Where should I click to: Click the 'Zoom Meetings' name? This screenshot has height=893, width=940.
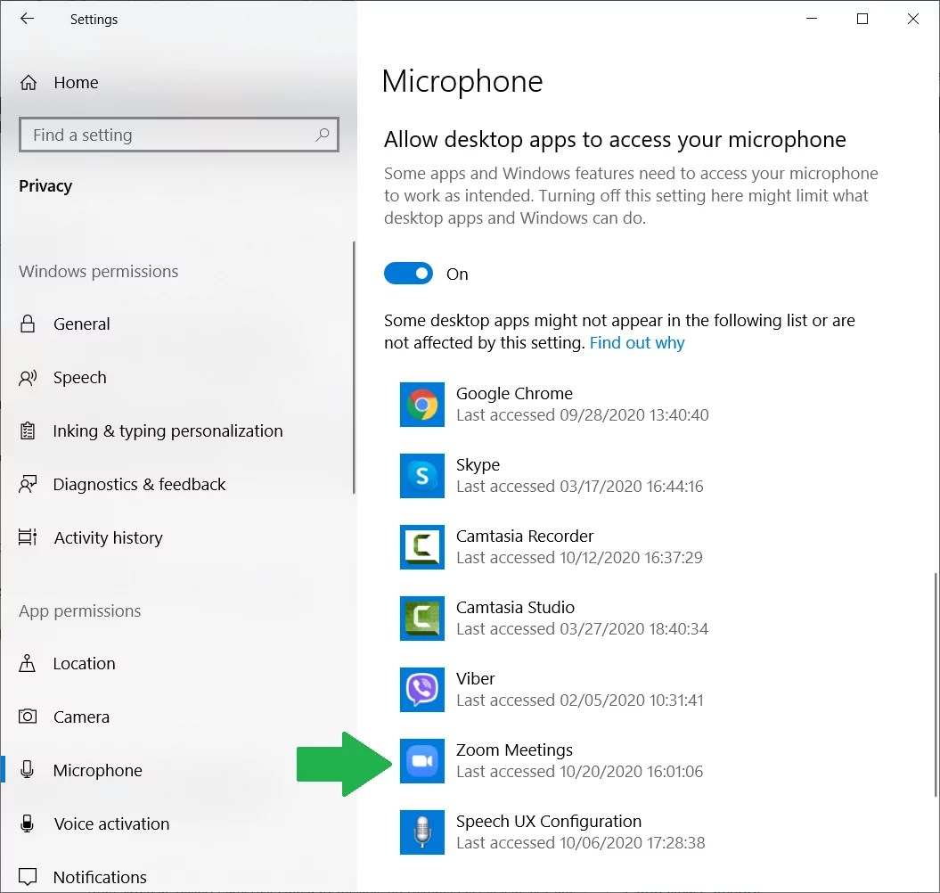tap(514, 750)
